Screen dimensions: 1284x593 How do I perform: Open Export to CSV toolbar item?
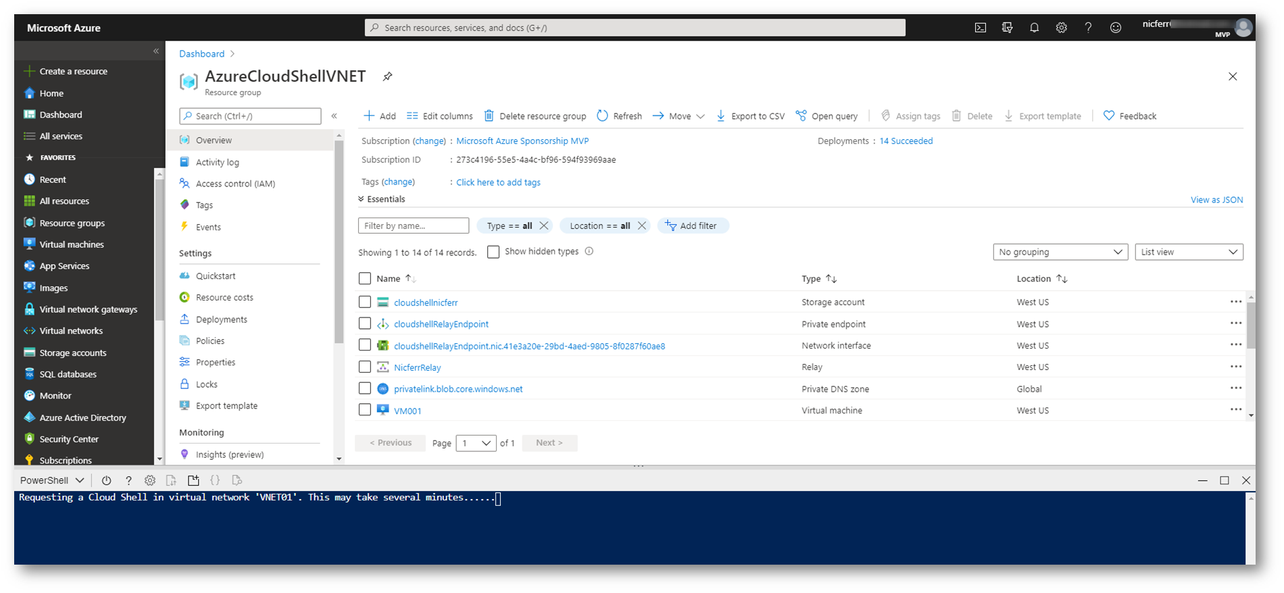pos(750,116)
